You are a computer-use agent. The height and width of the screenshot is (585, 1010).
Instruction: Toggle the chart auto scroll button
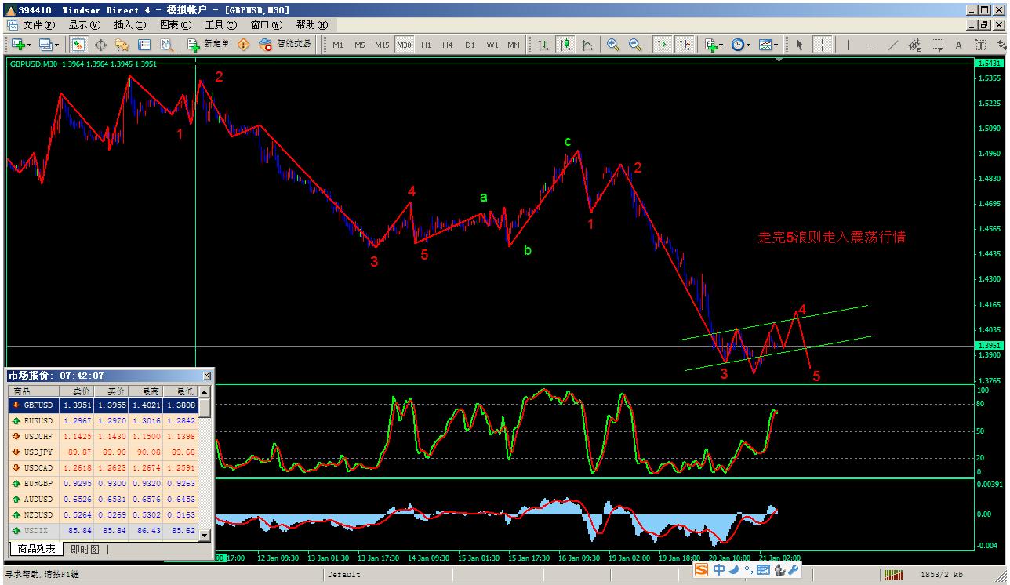663,45
